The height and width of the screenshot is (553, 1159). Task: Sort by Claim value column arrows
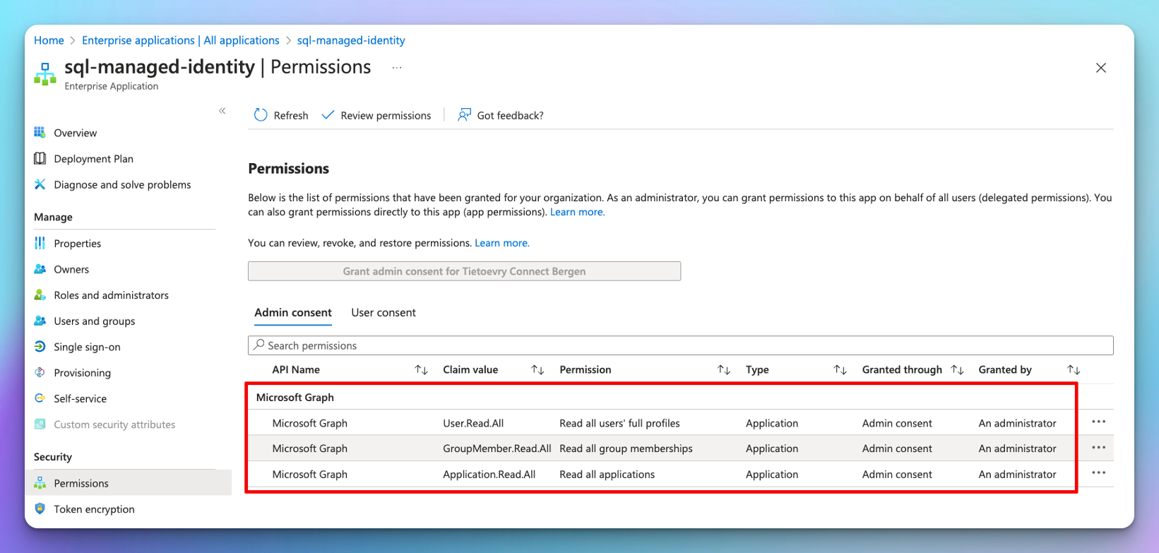coord(537,369)
